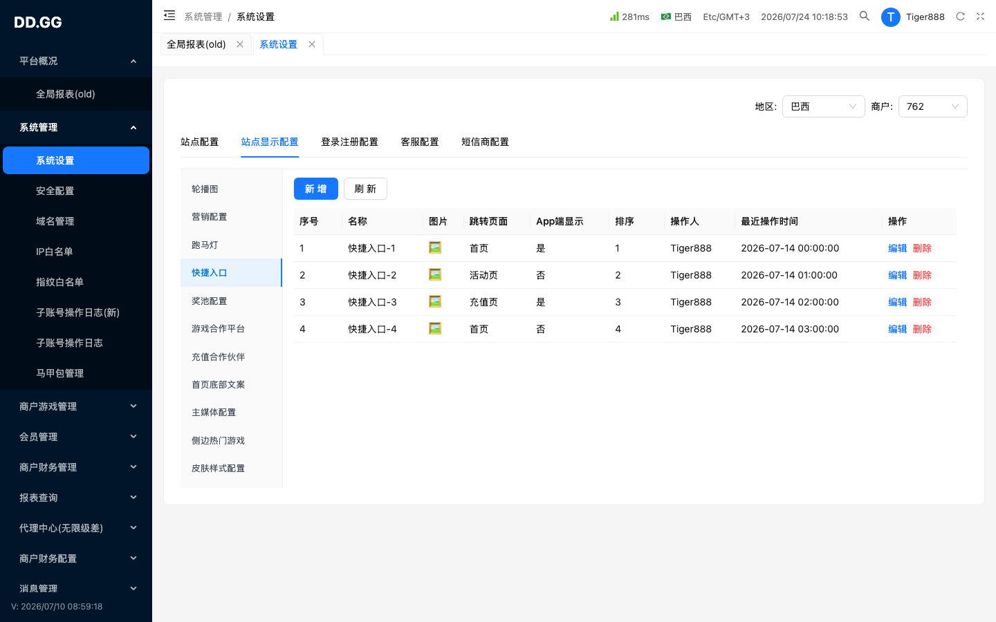Toggle fullscreen using the expand icon
The image size is (996, 622).
click(980, 17)
